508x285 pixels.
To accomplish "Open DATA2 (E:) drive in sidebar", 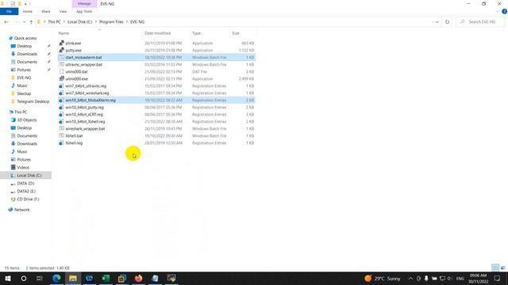I will tap(26, 192).
